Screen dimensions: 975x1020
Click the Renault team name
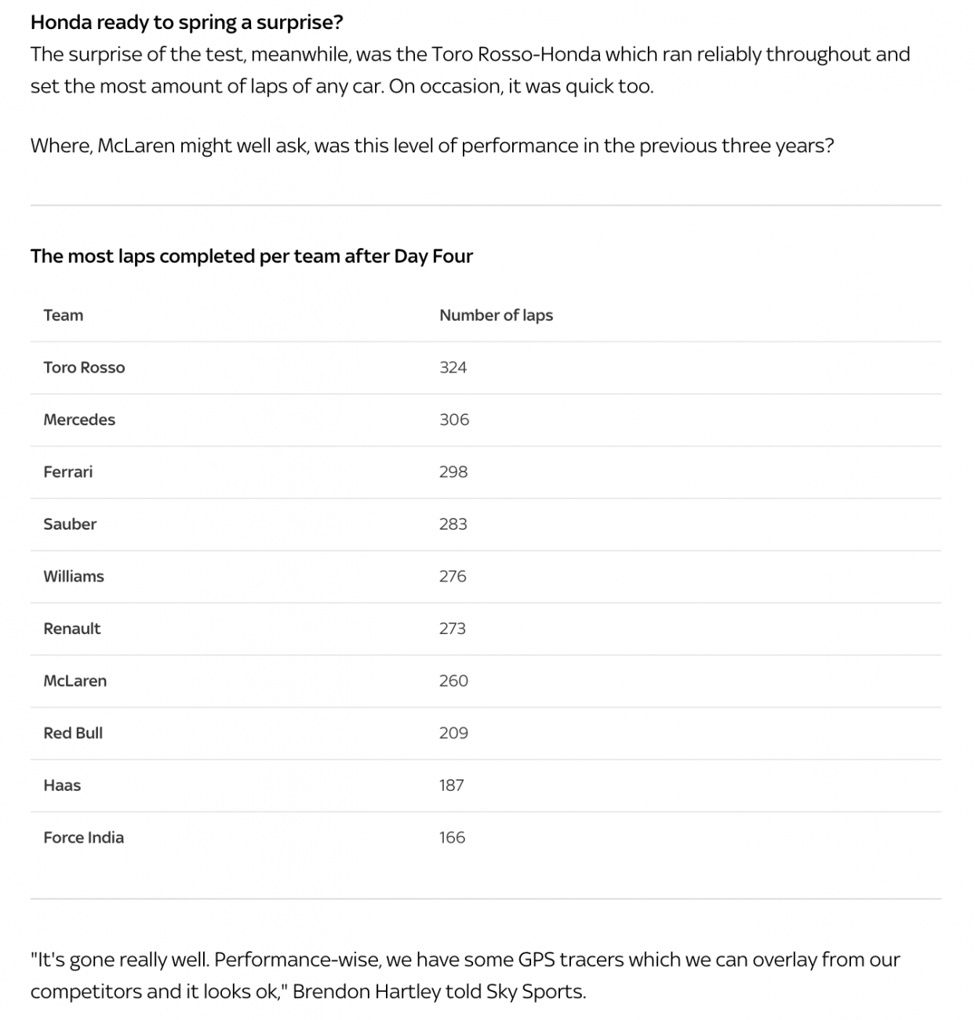click(x=72, y=628)
